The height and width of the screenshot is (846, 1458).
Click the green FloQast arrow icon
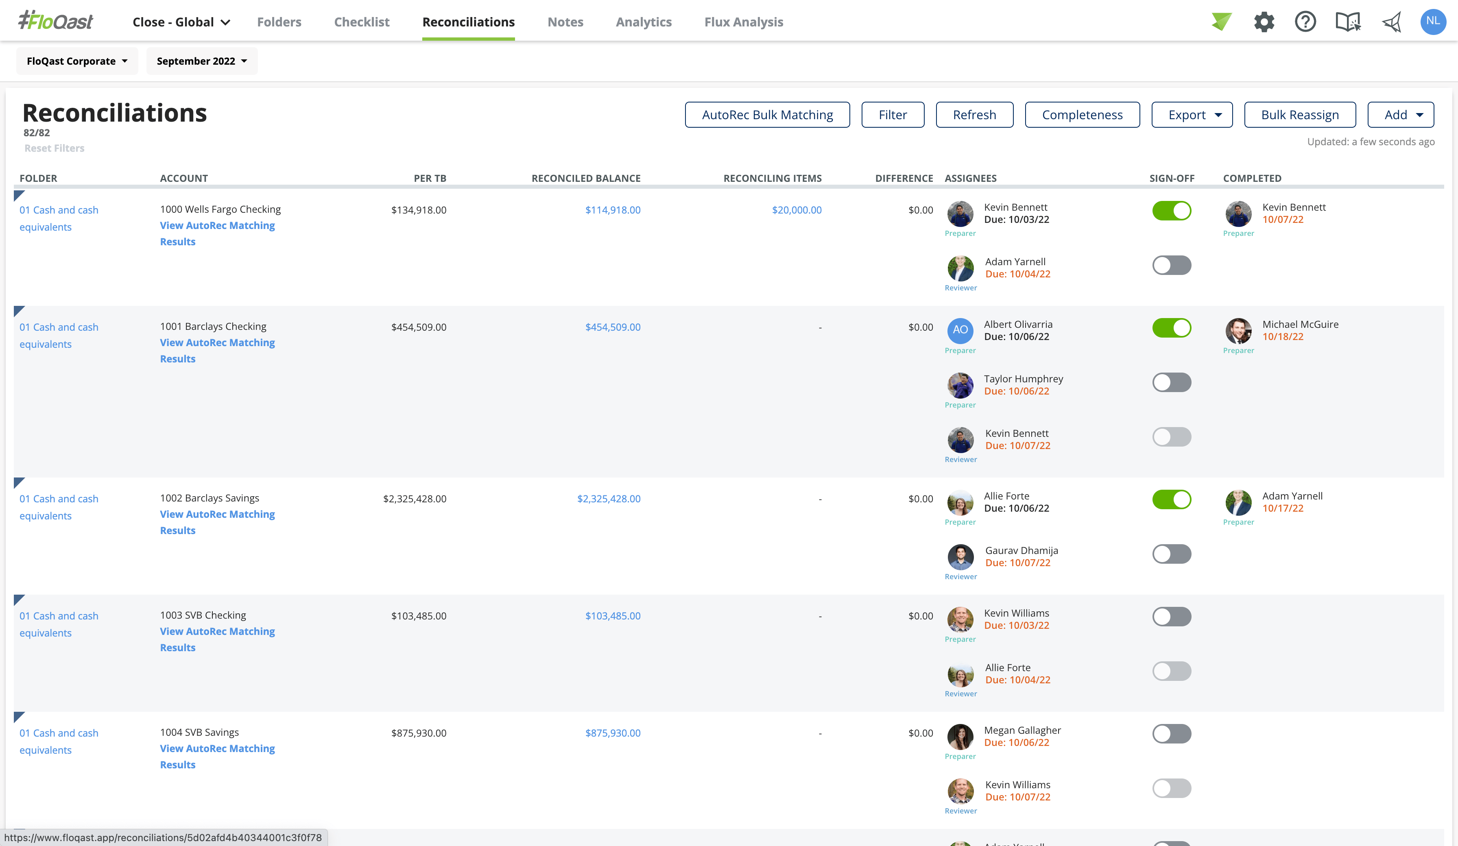[1221, 22]
